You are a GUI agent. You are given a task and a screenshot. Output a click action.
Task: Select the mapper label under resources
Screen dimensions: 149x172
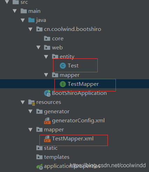54,130
